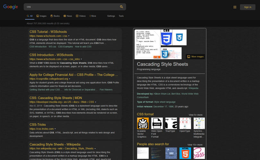Click Håkon Wium Lie developer link
The image size is (260, 160).
tap(162, 94)
